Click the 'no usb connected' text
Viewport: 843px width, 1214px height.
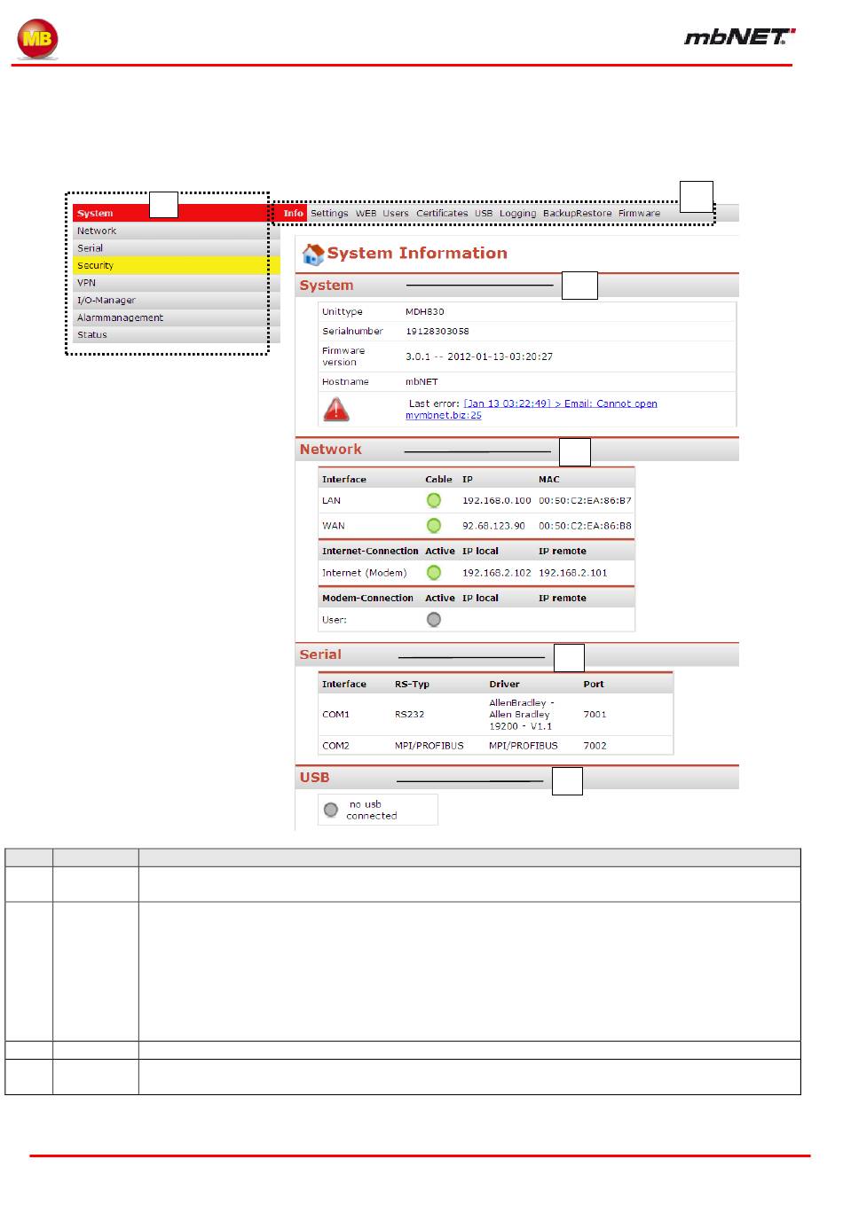pos(372,811)
